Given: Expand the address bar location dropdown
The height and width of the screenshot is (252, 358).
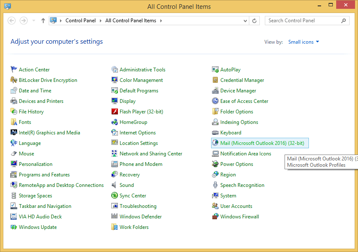Looking at the screenshot, I should click(245, 20).
